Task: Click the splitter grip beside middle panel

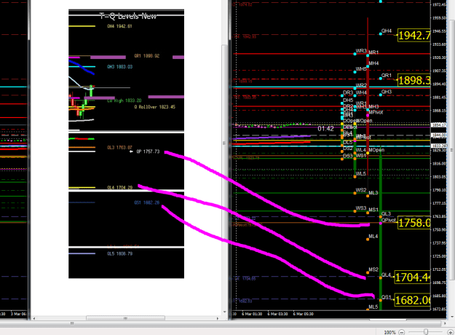Action: 224,143
